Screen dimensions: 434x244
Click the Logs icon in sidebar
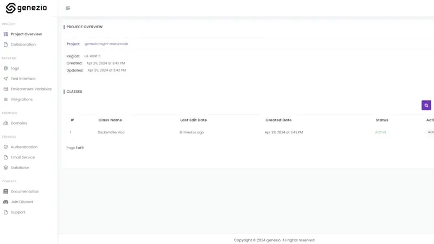point(5,68)
